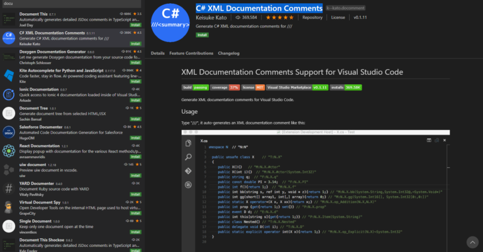Select the Kite extension icon
The width and height of the screenshot is (483, 252).
pyautogui.click(x=9, y=75)
